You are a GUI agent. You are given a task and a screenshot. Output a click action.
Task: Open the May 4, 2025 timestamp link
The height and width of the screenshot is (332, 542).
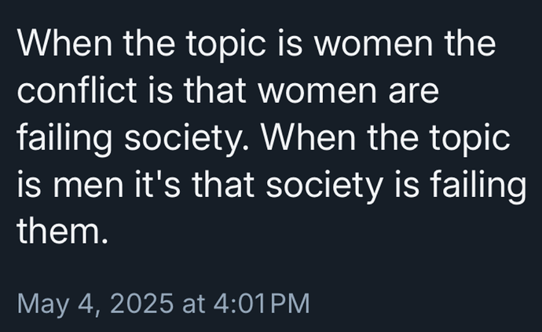163,304
